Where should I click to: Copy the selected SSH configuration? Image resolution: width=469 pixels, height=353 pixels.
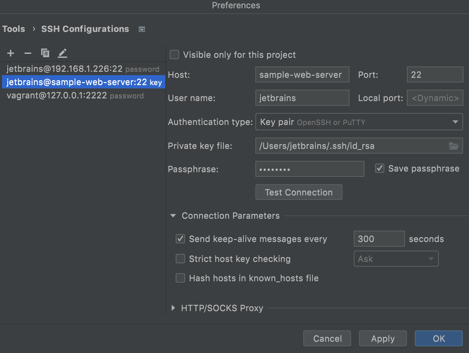[45, 53]
